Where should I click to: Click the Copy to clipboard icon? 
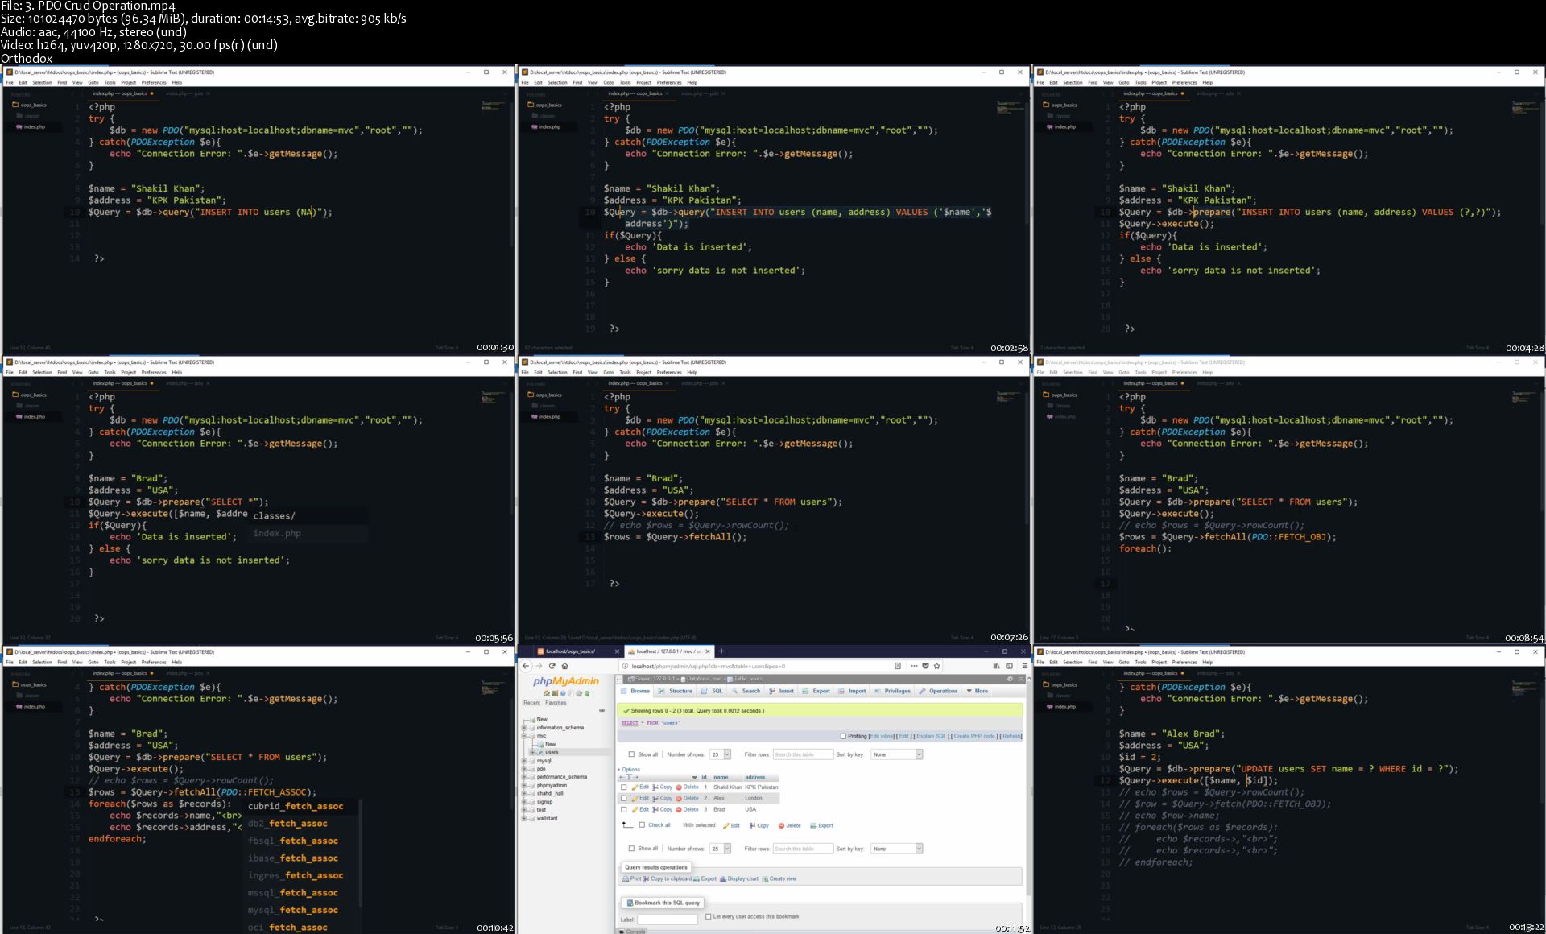pos(647,879)
